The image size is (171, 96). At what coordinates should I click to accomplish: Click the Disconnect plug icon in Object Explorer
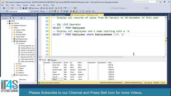13,18
